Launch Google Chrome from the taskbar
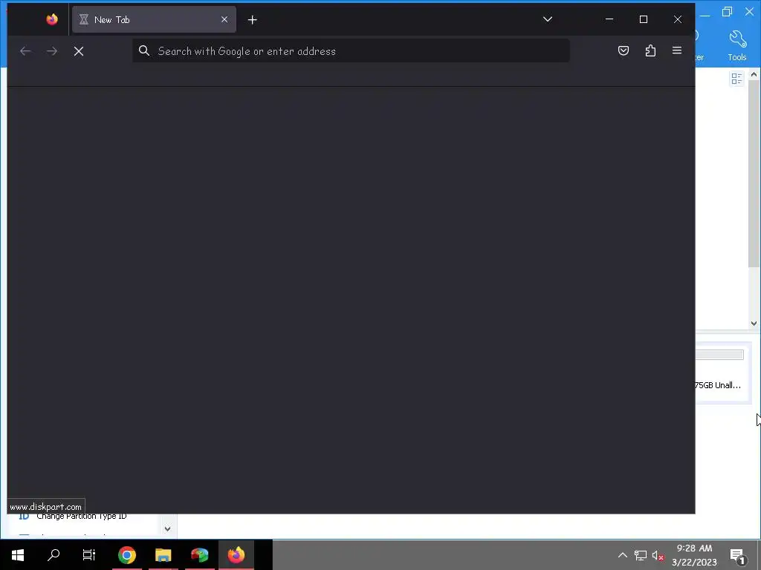761x570 pixels. [127, 555]
